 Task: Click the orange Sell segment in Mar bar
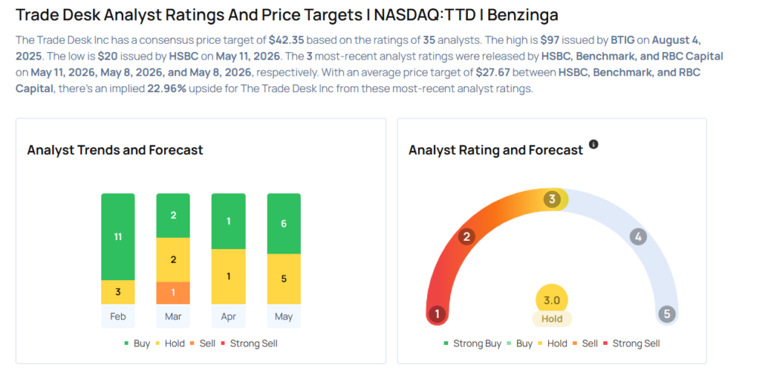tap(173, 293)
